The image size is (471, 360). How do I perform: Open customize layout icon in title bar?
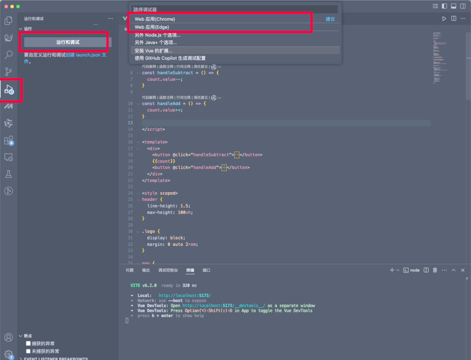click(x=435, y=6)
